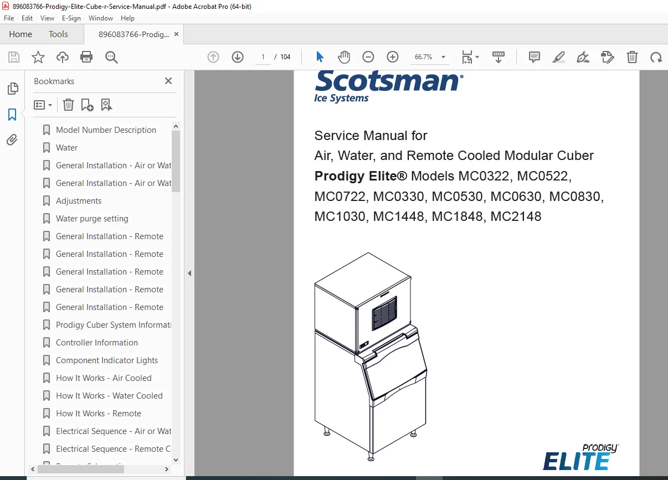Activate the Hand pan tool
The width and height of the screenshot is (668, 480).
pyautogui.click(x=344, y=57)
